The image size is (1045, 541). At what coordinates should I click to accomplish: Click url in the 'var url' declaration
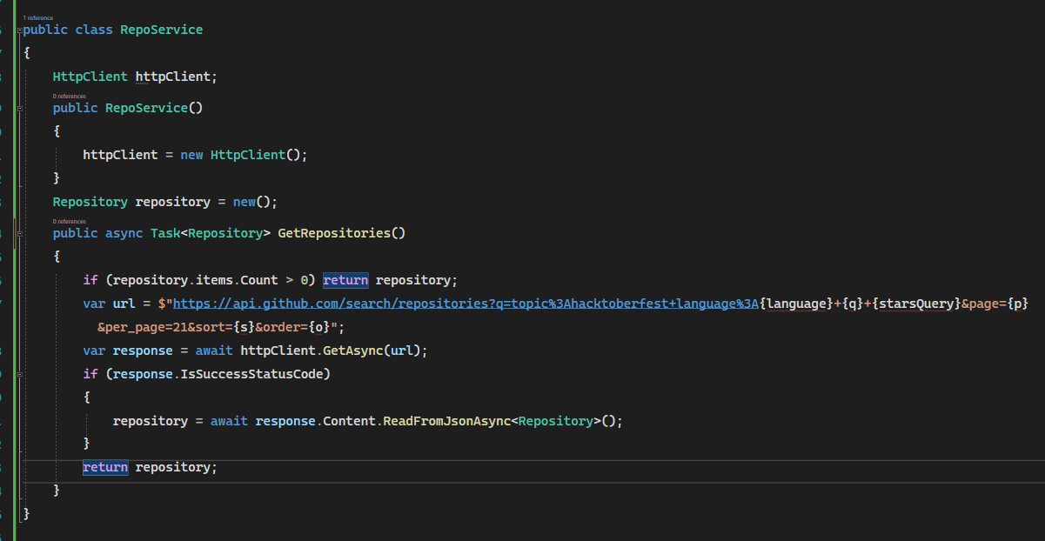point(124,304)
